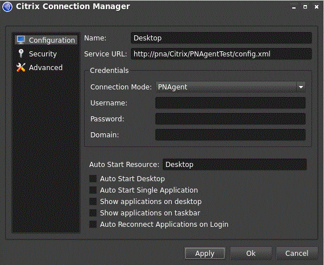This screenshot has width=324, height=265.
Task: Focus the Password input field
Action: coord(230,119)
